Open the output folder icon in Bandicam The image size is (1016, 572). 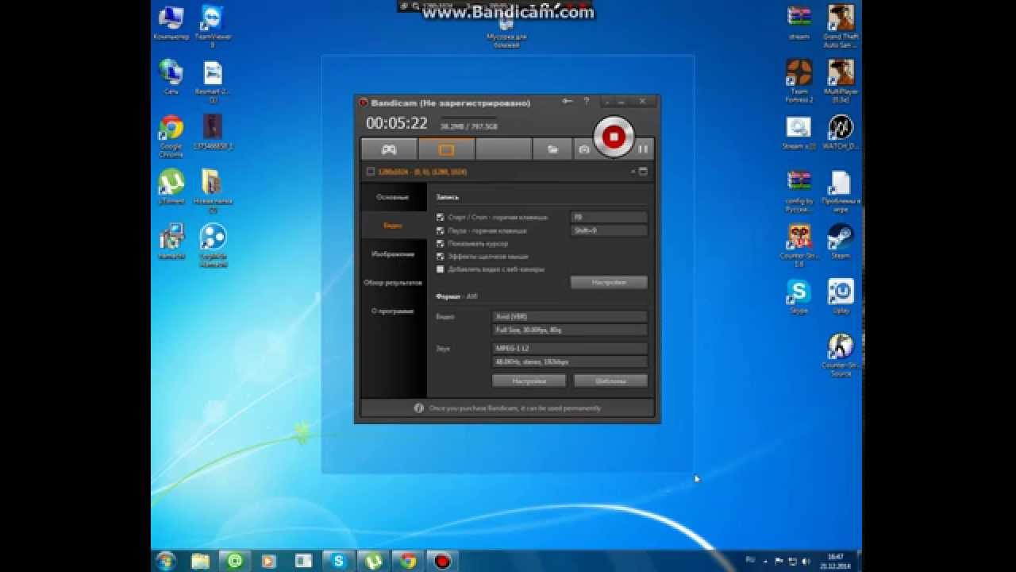[x=552, y=149]
